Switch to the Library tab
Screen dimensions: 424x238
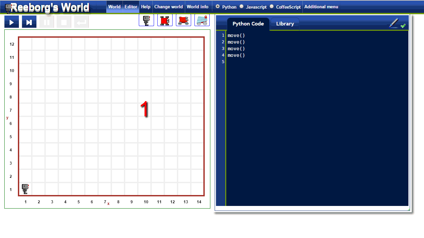(285, 24)
